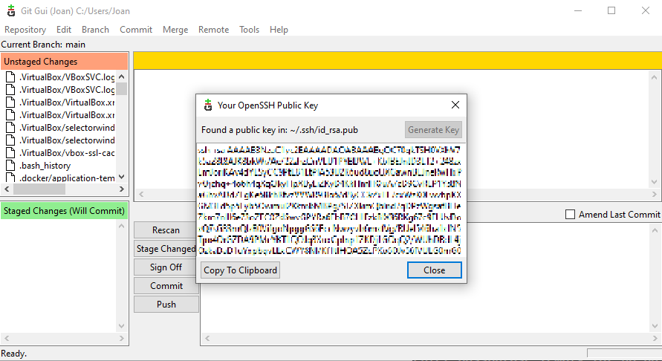Click file icon beside .bash_history
The width and height of the screenshot is (662, 361).
tap(10, 165)
